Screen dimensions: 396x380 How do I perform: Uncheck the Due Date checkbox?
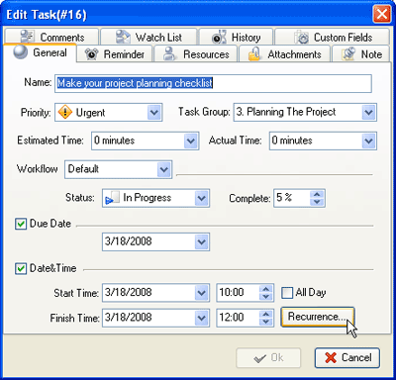point(21,224)
